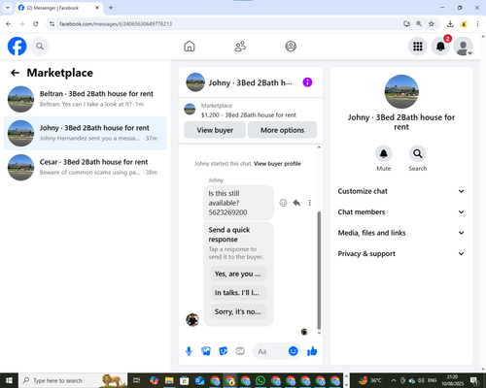Screen dimensions: 486x388
Task: Open the Menu grid icon
Action: [418, 47]
